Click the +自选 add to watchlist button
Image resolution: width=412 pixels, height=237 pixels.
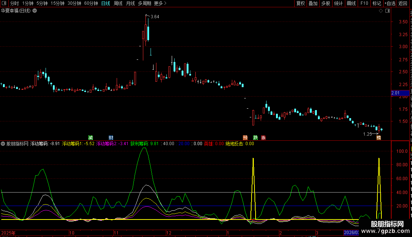click(x=389, y=3)
